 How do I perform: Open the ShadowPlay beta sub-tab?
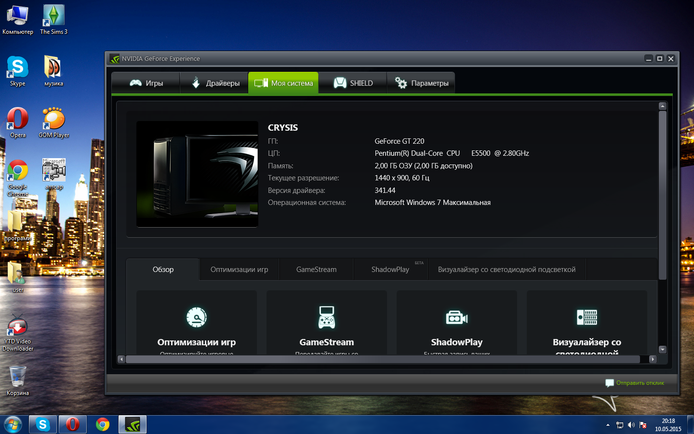pyautogui.click(x=390, y=270)
